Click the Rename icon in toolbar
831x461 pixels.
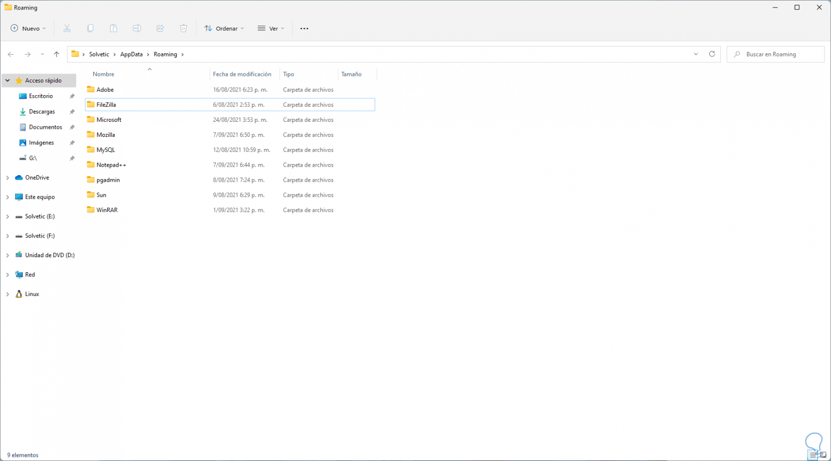click(136, 29)
